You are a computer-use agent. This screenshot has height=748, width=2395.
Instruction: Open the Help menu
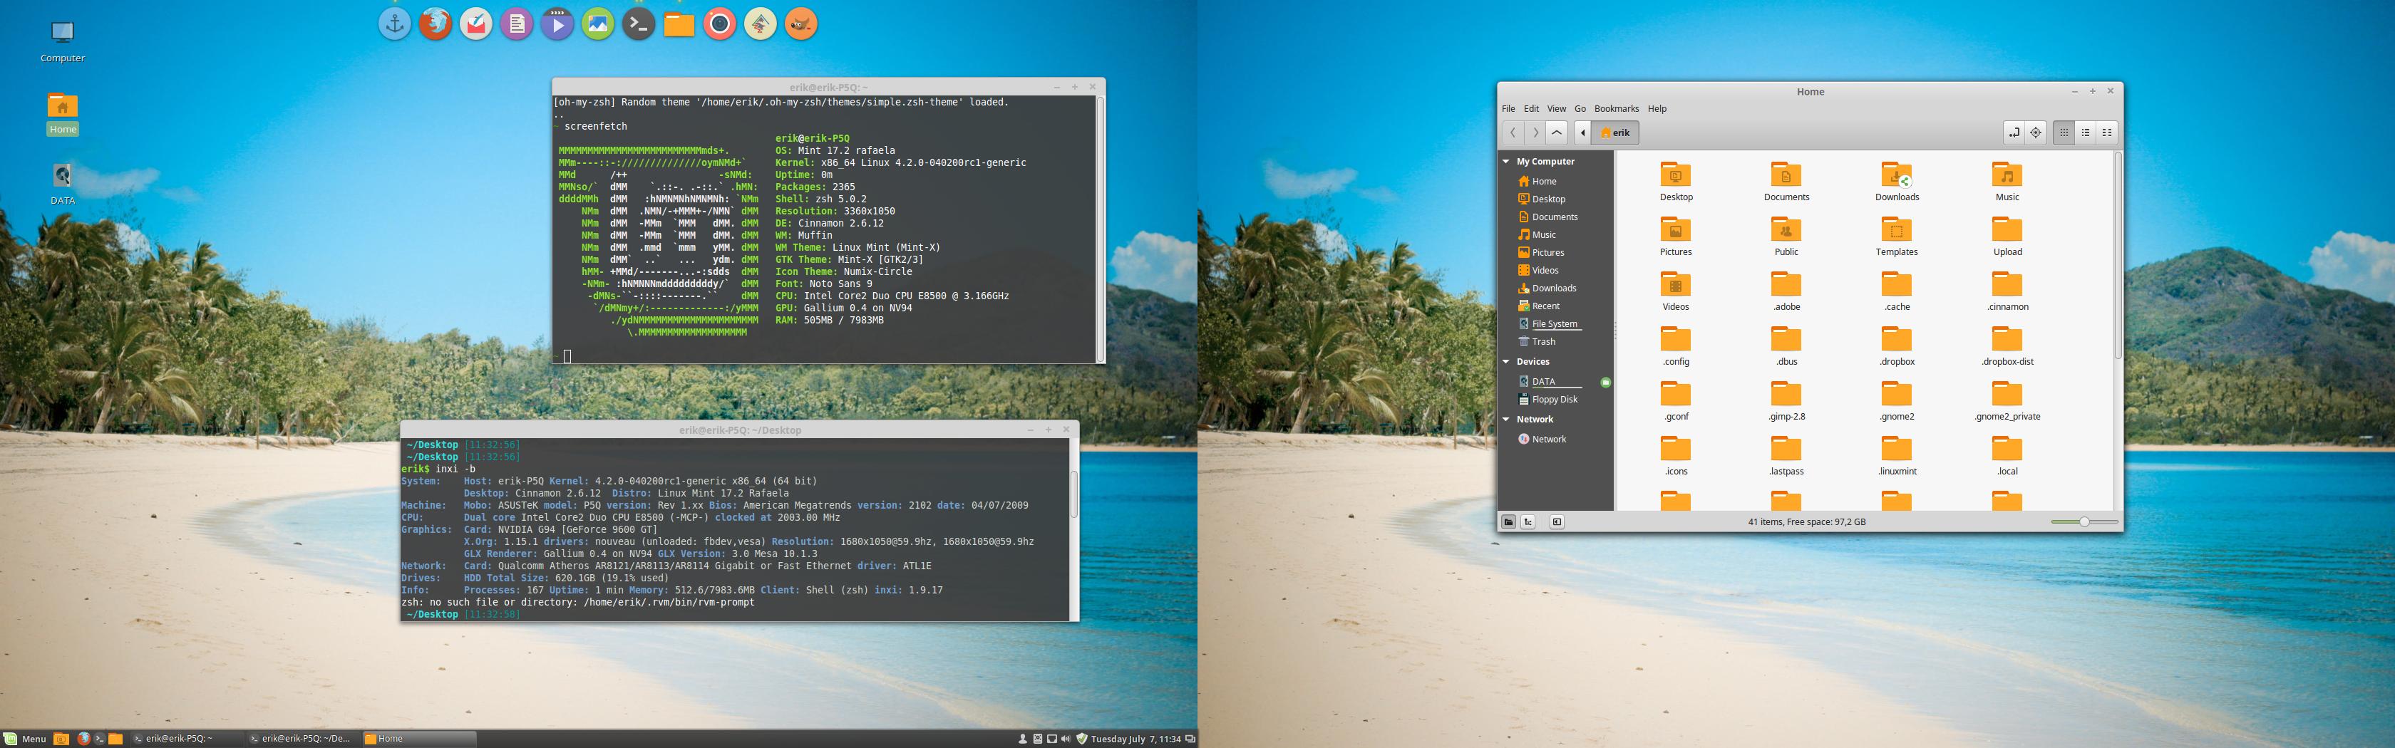point(1657,109)
